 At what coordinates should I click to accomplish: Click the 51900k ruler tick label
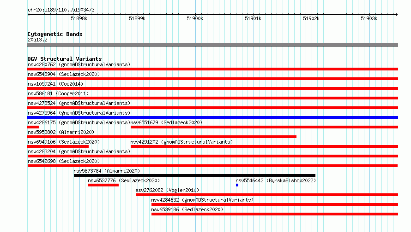pyautogui.click(x=195, y=18)
